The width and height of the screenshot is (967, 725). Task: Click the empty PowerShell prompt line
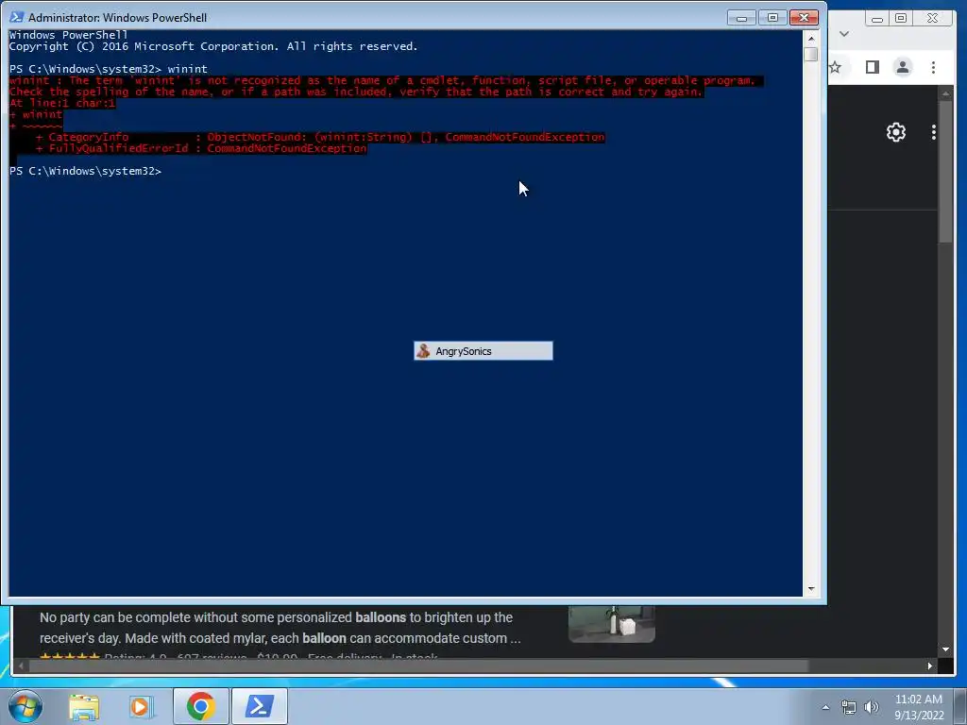click(x=86, y=171)
